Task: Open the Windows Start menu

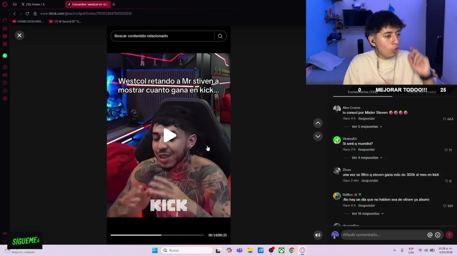Action: click(x=155, y=250)
